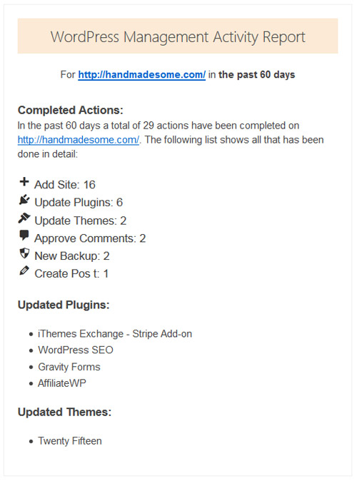Select the Gravity Forms plugin entry
Screen dimensions: 357x481
coord(69,367)
